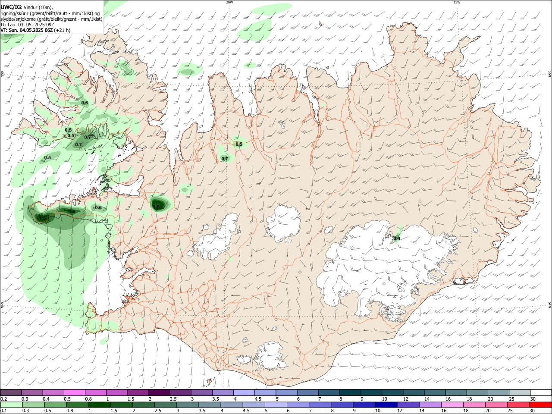Click the palest green 0.1 swatch in rain scale
The width and height of the screenshot is (552, 414).
click(11, 405)
